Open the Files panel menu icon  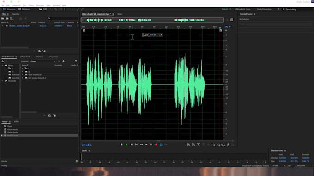pos(8,14)
